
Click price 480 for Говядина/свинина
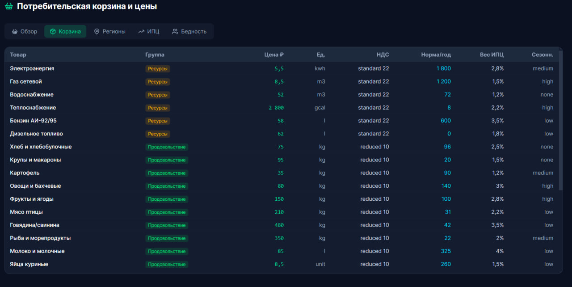point(279,225)
